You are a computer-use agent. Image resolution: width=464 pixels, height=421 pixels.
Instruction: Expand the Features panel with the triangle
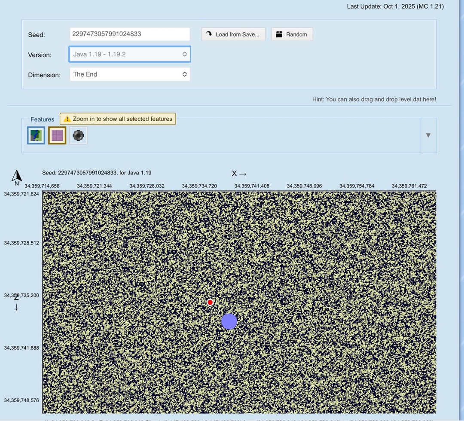click(x=427, y=135)
